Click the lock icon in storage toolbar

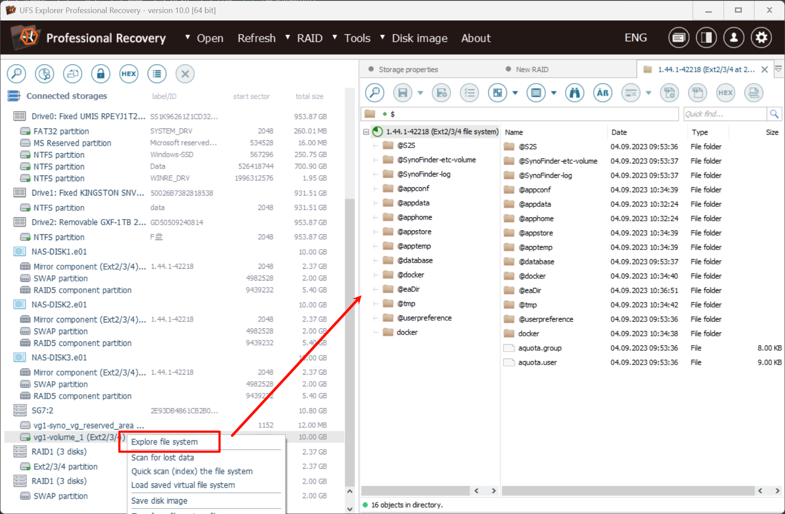[x=101, y=74]
